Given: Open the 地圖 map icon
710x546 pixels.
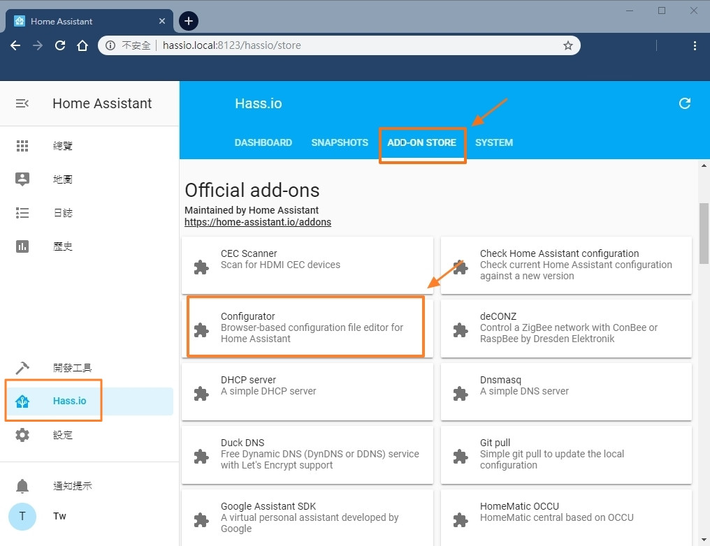Looking at the screenshot, I should click(x=22, y=179).
